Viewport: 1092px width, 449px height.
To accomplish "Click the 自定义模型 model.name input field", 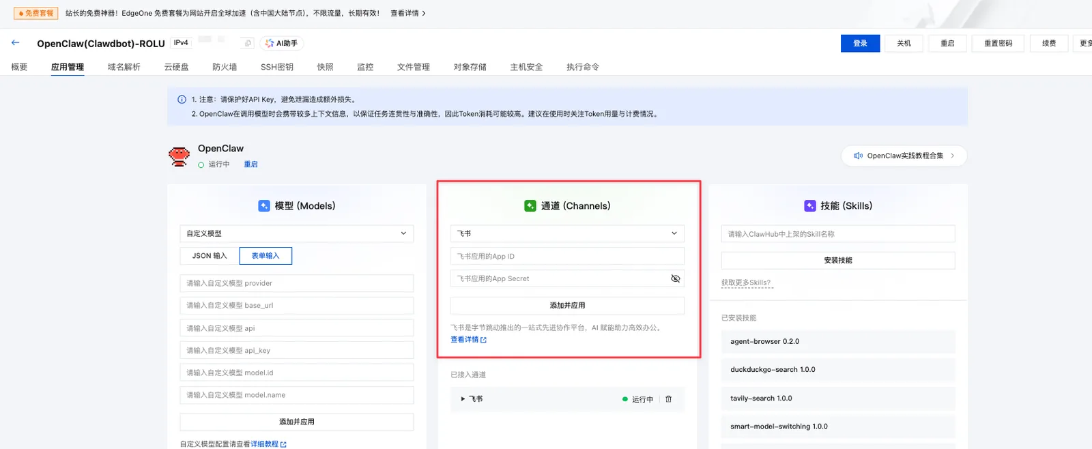I will click(x=297, y=395).
